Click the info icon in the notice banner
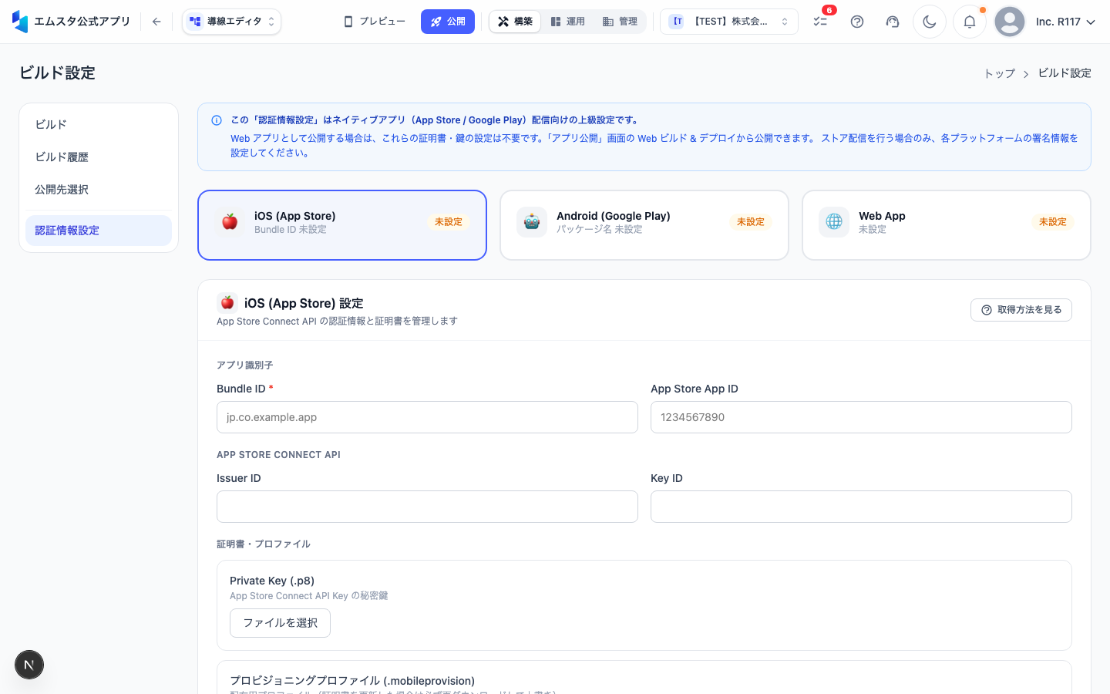This screenshot has height=694, width=1110. (x=217, y=120)
